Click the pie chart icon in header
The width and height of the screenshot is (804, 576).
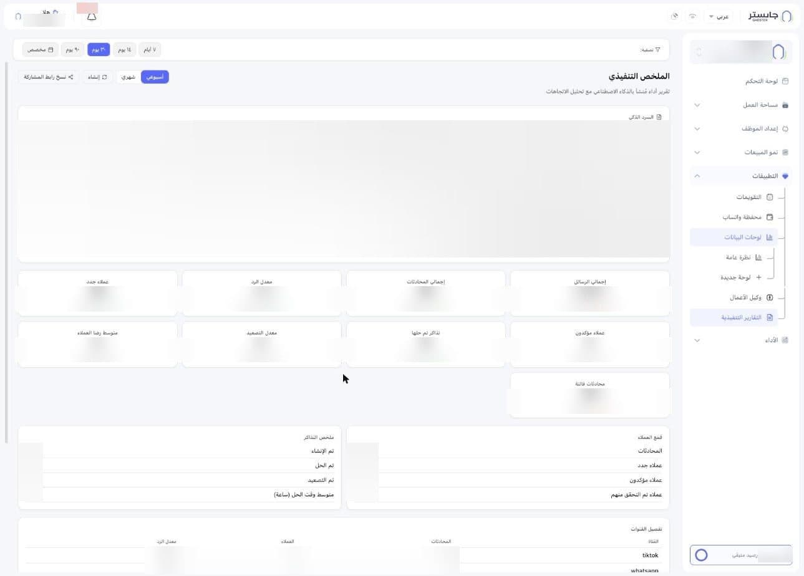click(674, 16)
